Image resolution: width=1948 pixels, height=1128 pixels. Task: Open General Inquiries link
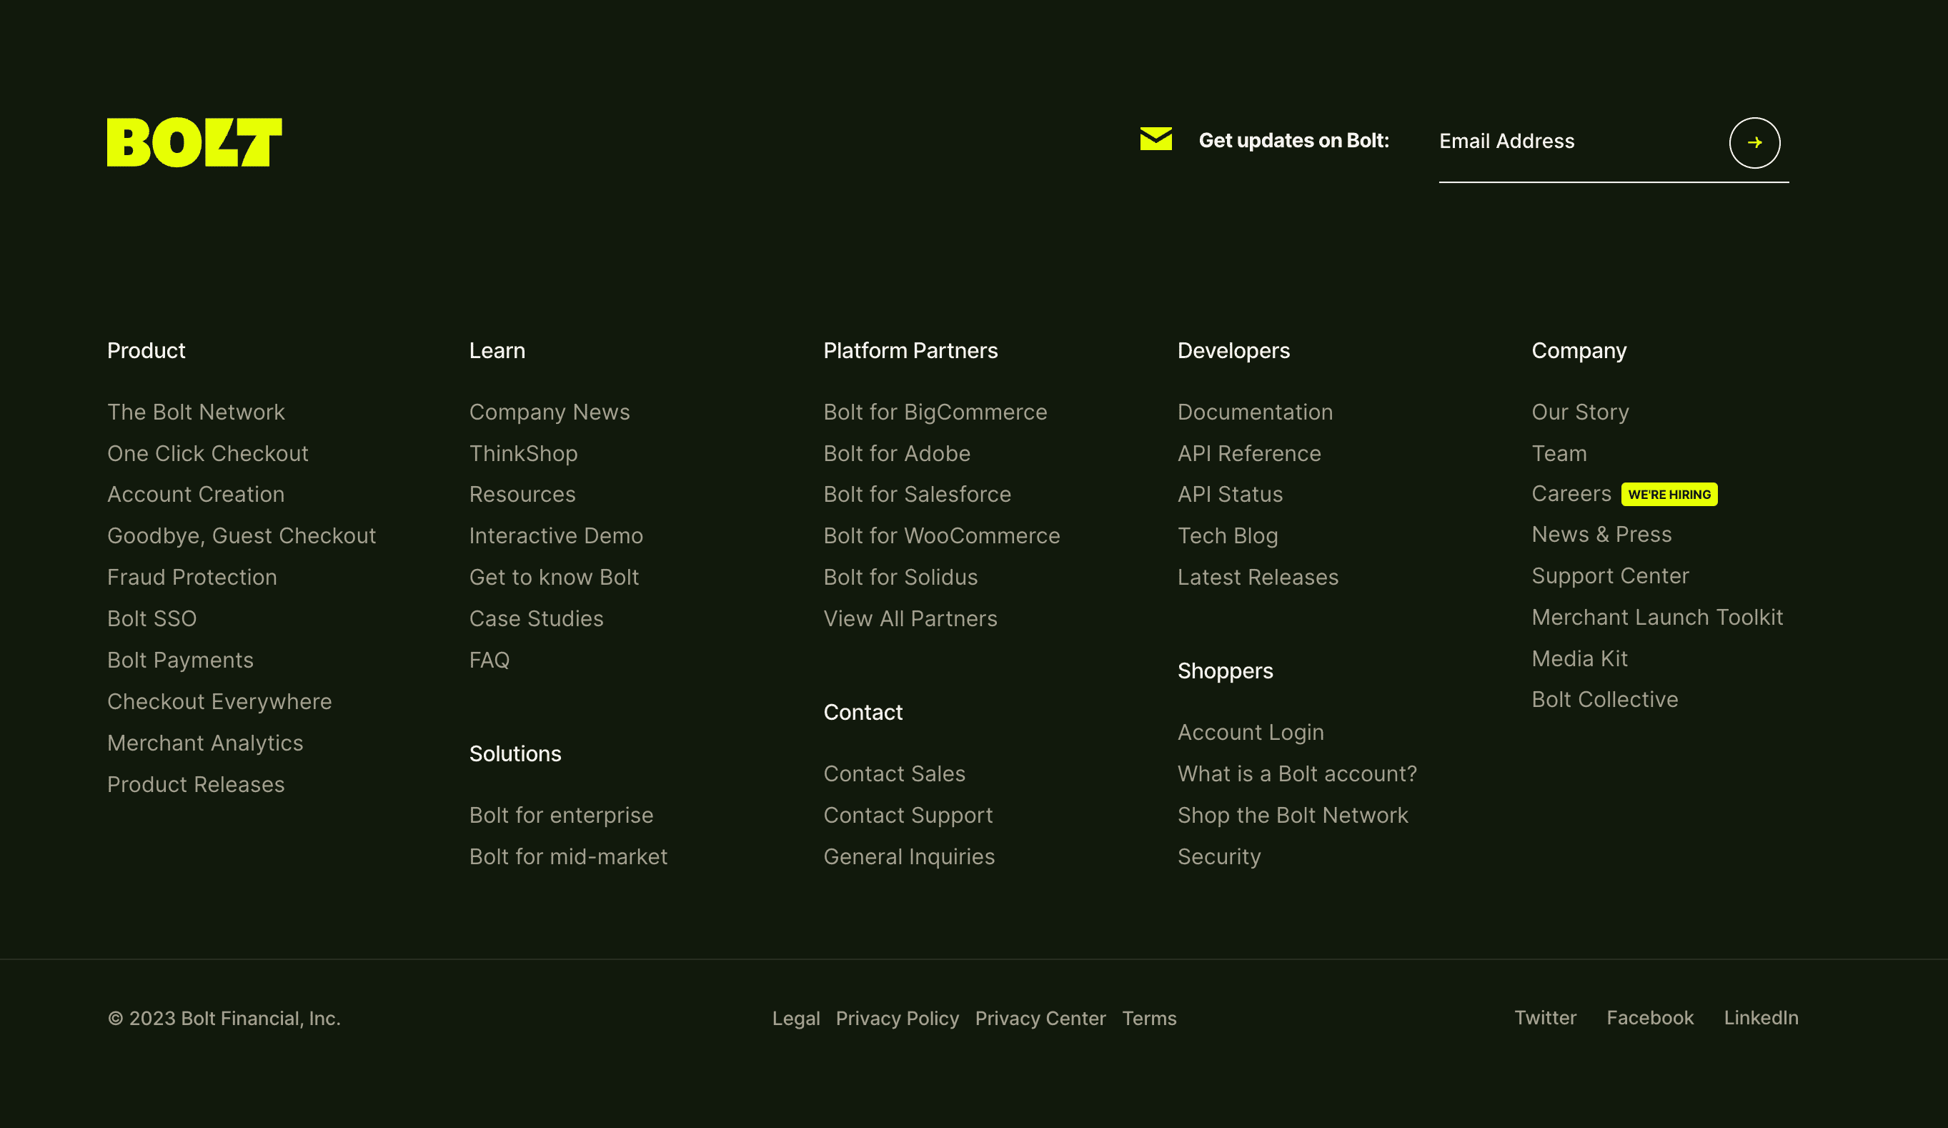coord(909,857)
